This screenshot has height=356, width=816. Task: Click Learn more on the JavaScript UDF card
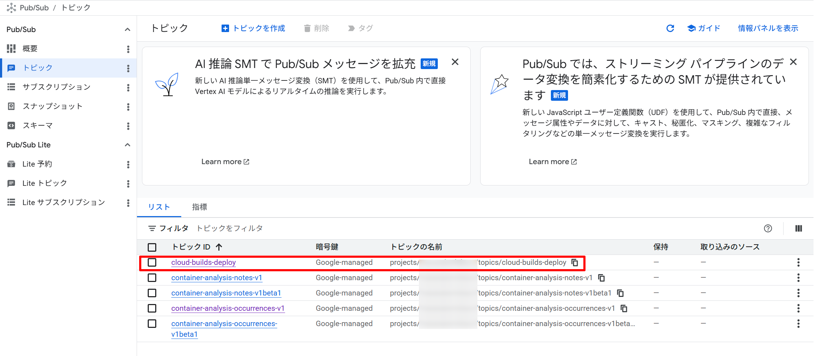[553, 162]
